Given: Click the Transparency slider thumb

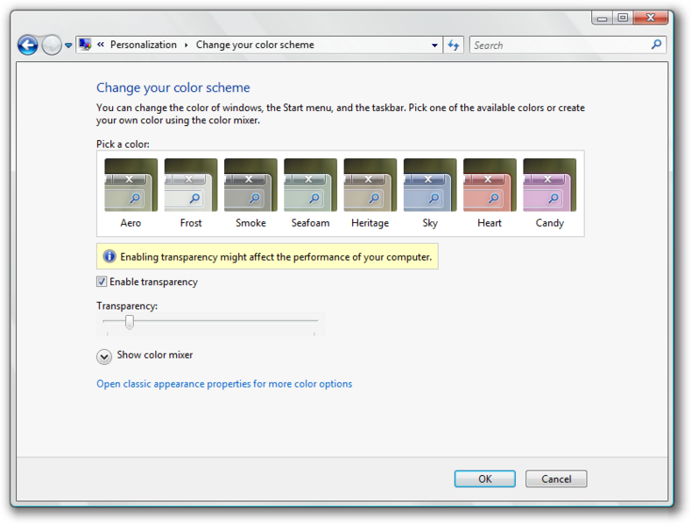Looking at the screenshot, I should click(x=129, y=322).
